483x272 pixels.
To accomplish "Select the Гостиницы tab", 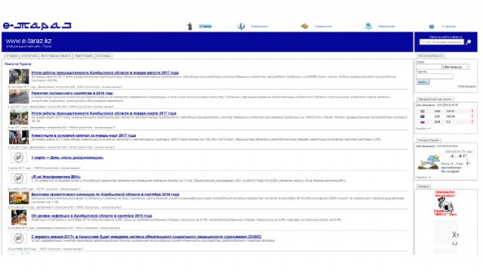I will pos(103,56).
